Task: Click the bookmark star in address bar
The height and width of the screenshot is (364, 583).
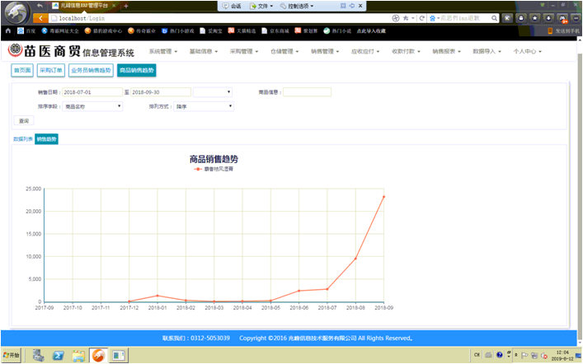Action: click(x=405, y=18)
